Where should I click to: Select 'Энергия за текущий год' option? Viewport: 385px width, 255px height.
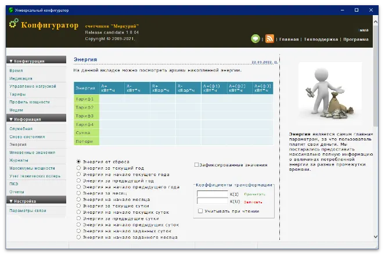click(x=79, y=168)
